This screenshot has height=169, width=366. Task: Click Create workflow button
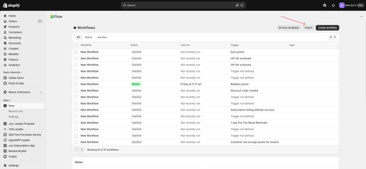click(x=327, y=28)
